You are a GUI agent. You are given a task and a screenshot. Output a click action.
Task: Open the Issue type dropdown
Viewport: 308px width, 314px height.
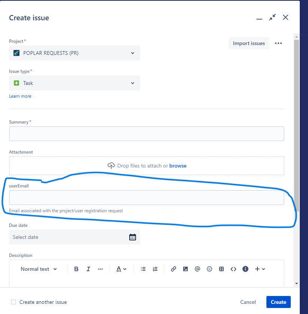pyautogui.click(x=132, y=83)
